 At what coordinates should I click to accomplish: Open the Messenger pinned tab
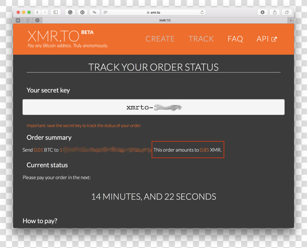point(37,20)
